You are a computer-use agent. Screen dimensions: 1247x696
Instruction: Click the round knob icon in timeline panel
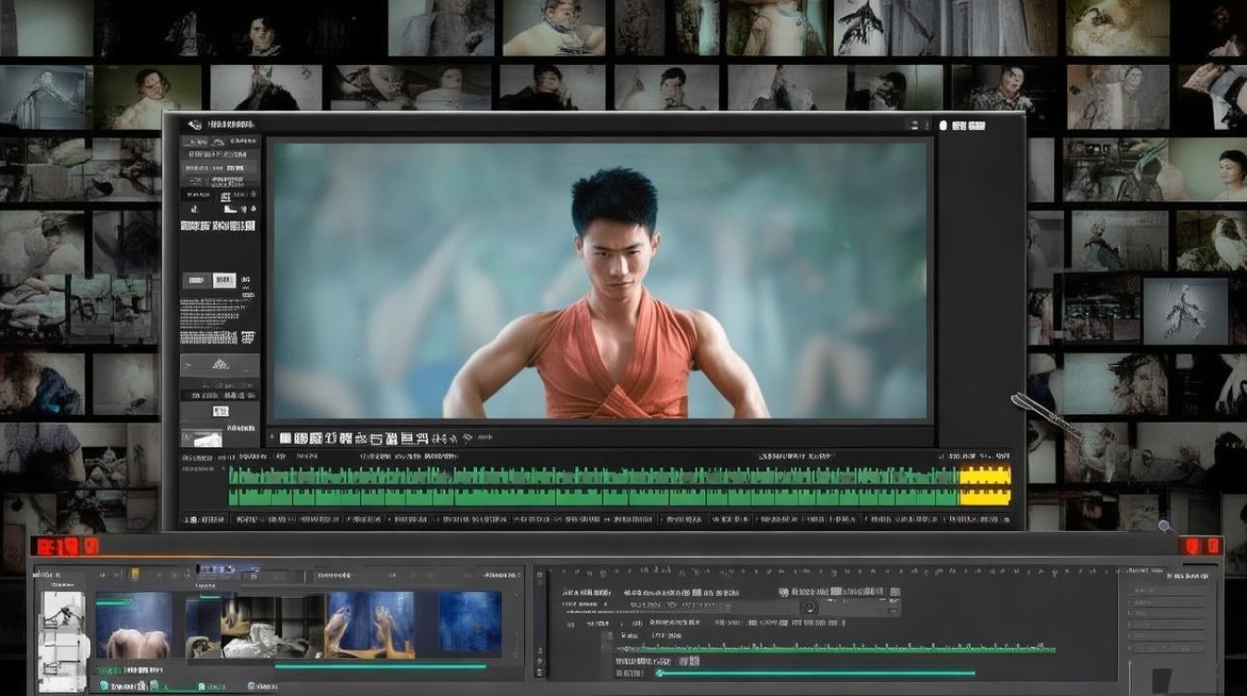click(809, 607)
